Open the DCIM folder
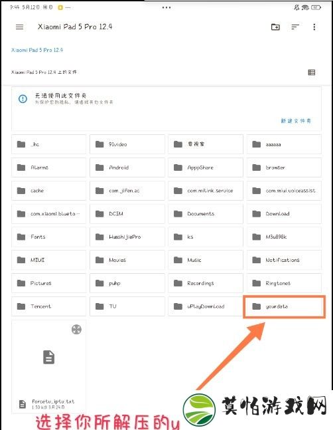The height and width of the screenshot is (430, 333). coord(127,213)
